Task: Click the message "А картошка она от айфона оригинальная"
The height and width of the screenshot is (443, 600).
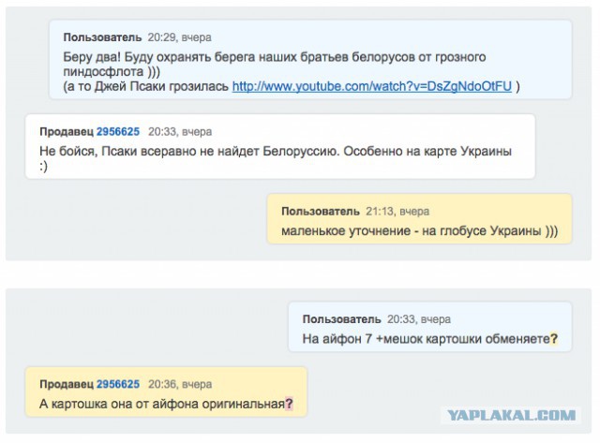Action: click(x=161, y=404)
